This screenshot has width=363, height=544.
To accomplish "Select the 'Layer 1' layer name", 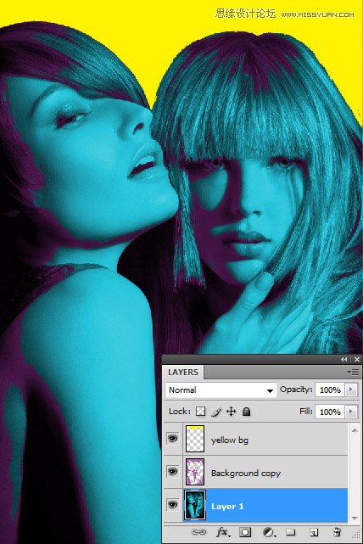I will [227, 506].
